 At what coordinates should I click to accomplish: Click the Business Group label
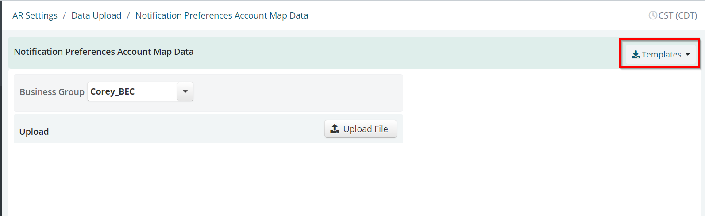pyautogui.click(x=52, y=92)
